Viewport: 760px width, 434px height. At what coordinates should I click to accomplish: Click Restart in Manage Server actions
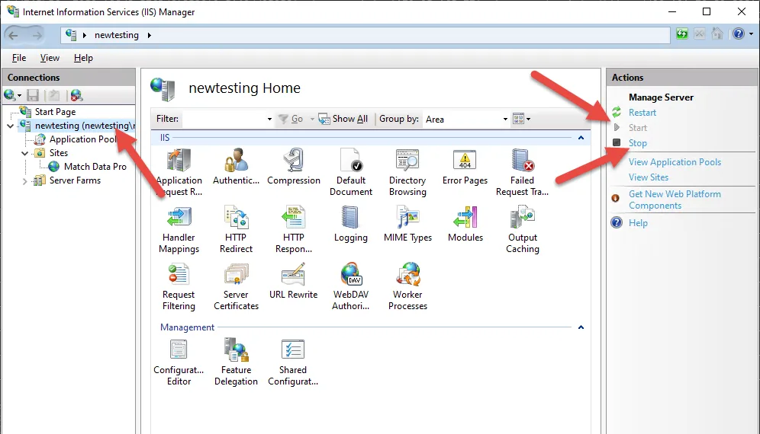click(642, 113)
